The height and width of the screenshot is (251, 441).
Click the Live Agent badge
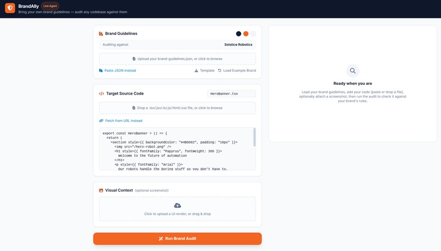[50, 6]
